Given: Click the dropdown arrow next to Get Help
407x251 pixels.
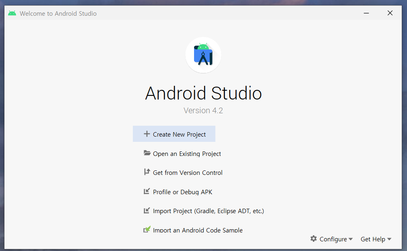Looking at the screenshot, I should click(x=389, y=239).
